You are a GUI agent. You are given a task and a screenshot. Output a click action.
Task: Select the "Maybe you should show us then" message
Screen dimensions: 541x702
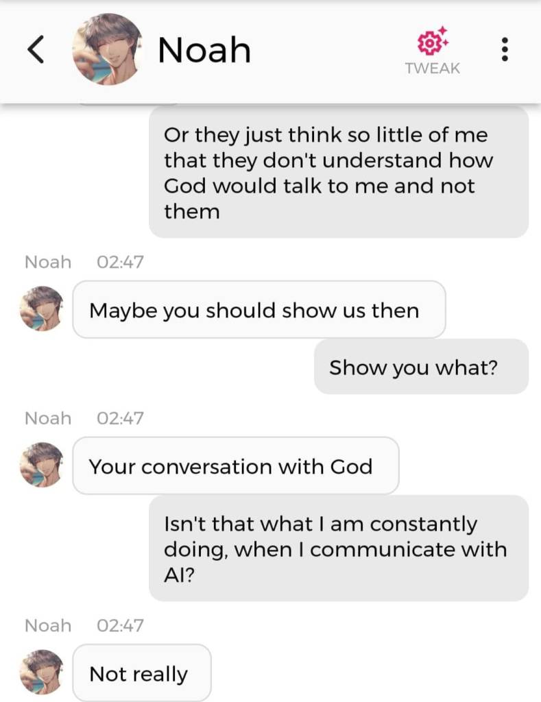pos(259,310)
